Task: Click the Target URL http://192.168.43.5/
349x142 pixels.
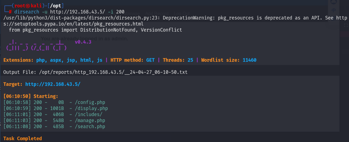Action: click(53, 84)
